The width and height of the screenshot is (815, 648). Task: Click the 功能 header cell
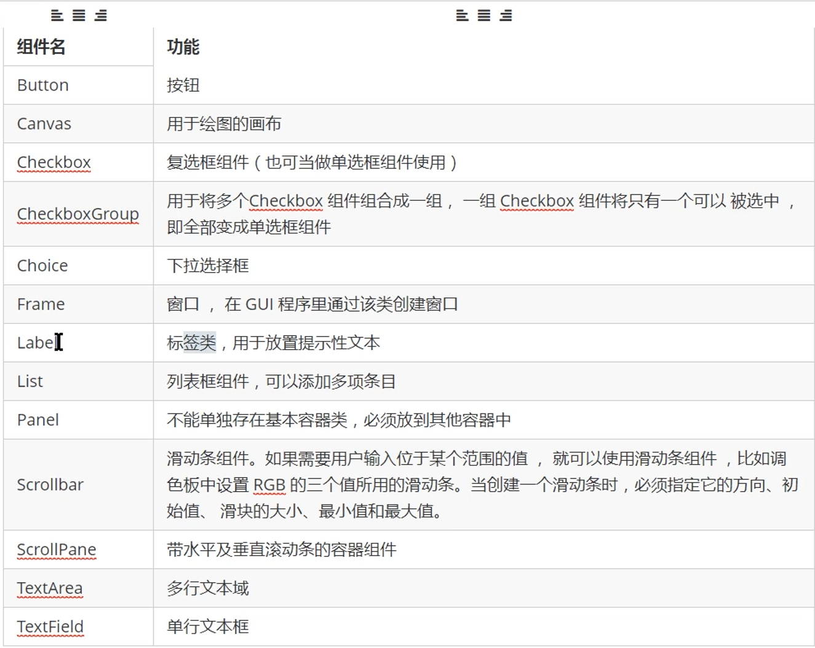pos(484,47)
